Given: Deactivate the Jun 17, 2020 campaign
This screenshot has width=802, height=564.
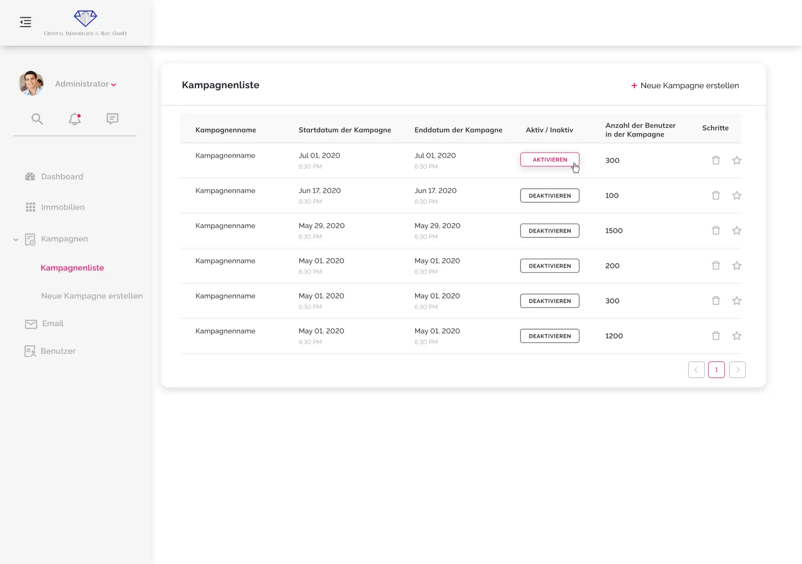Looking at the screenshot, I should (x=549, y=196).
